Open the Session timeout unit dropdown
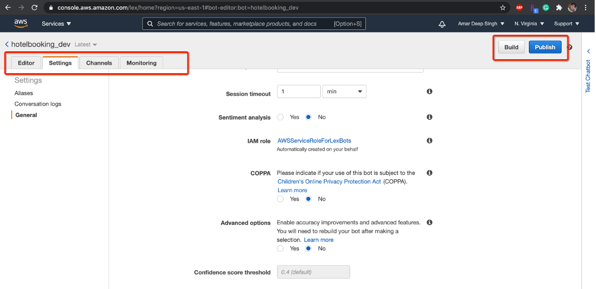This screenshot has width=596, height=289. tap(343, 91)
